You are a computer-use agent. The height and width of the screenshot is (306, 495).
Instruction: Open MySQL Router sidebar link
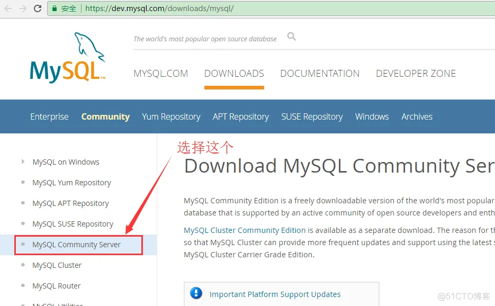[57, 286]
